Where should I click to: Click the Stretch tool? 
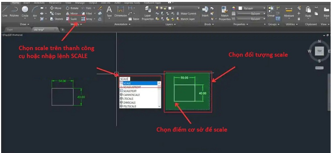[56, 18]
